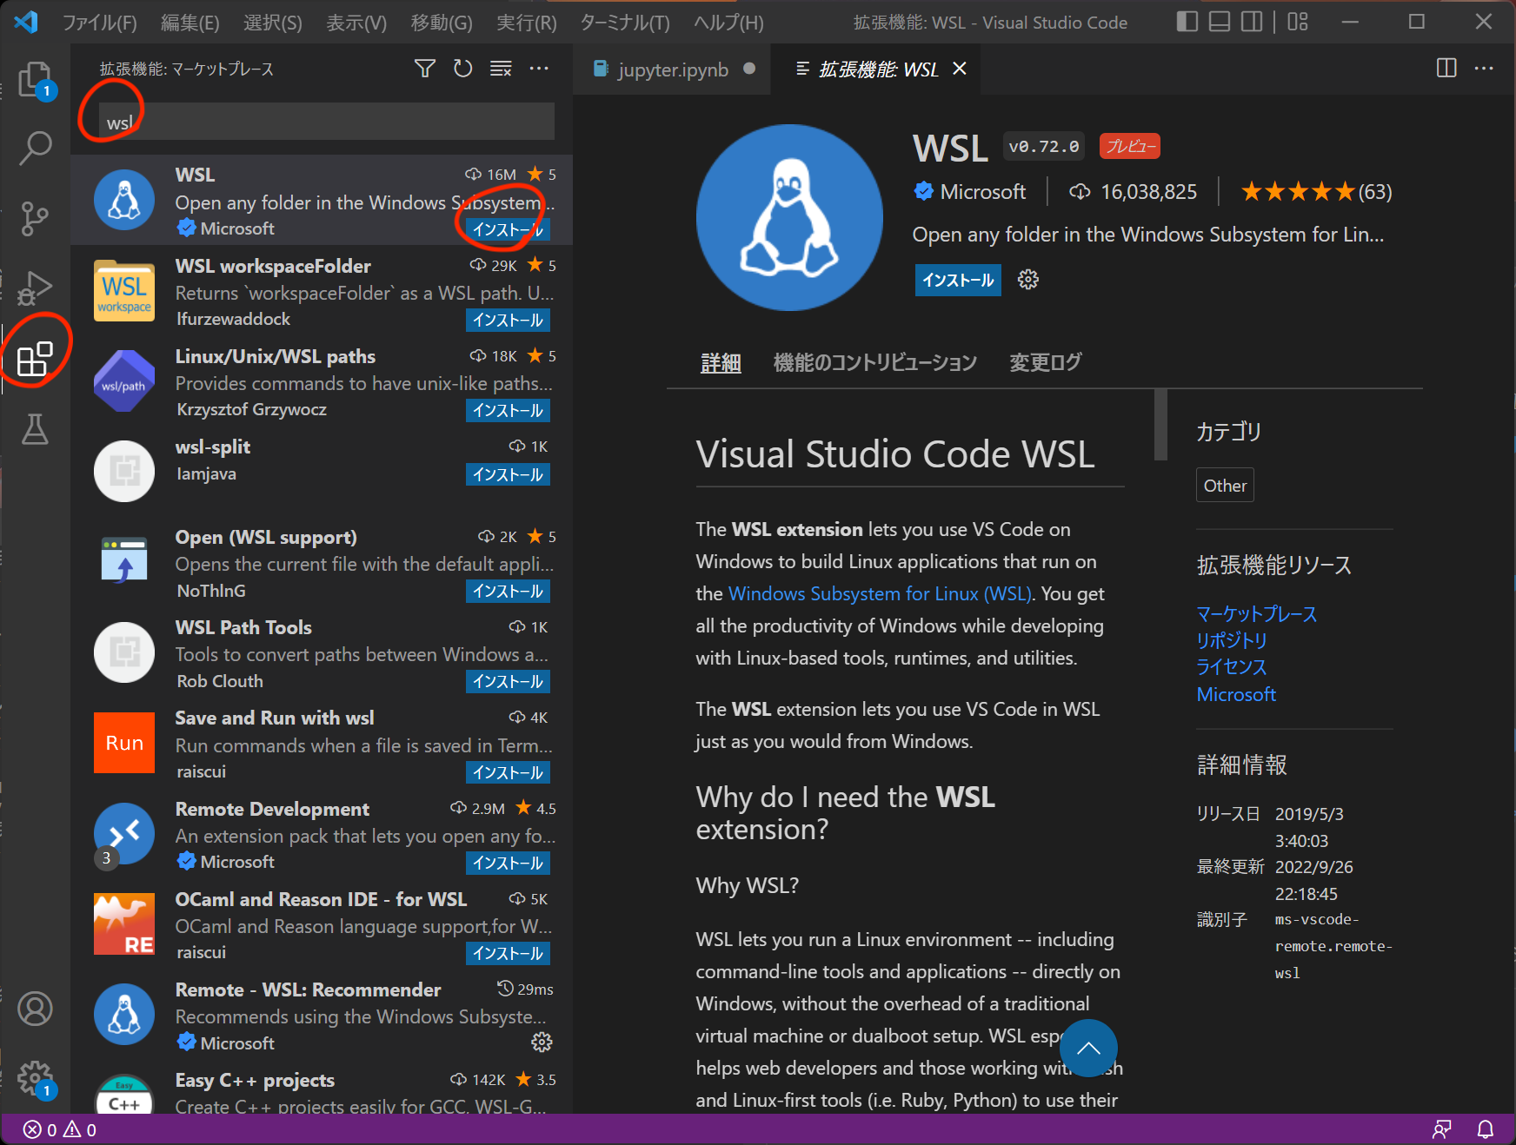Click the VS Code logo in title bar
Image resolution: width=1516 pixels, height=1145 pixels.
point(26,22)
